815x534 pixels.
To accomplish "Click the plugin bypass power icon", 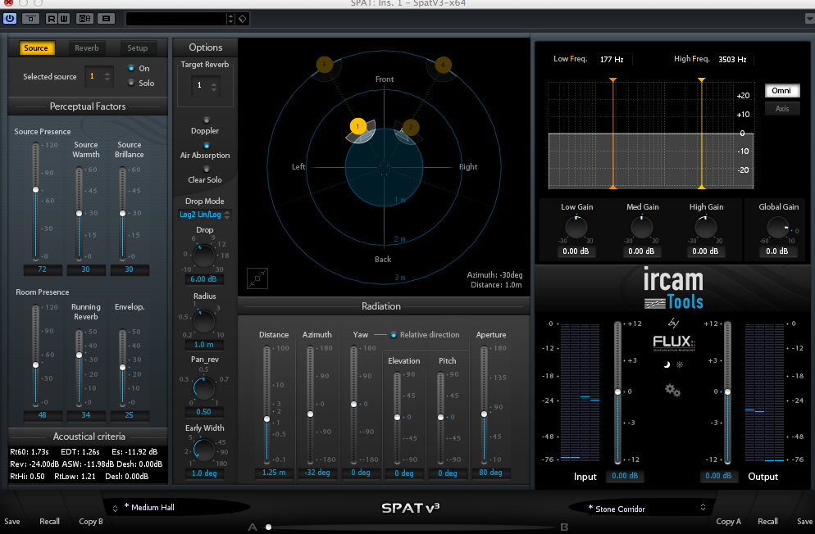I will tap(10, 18).
